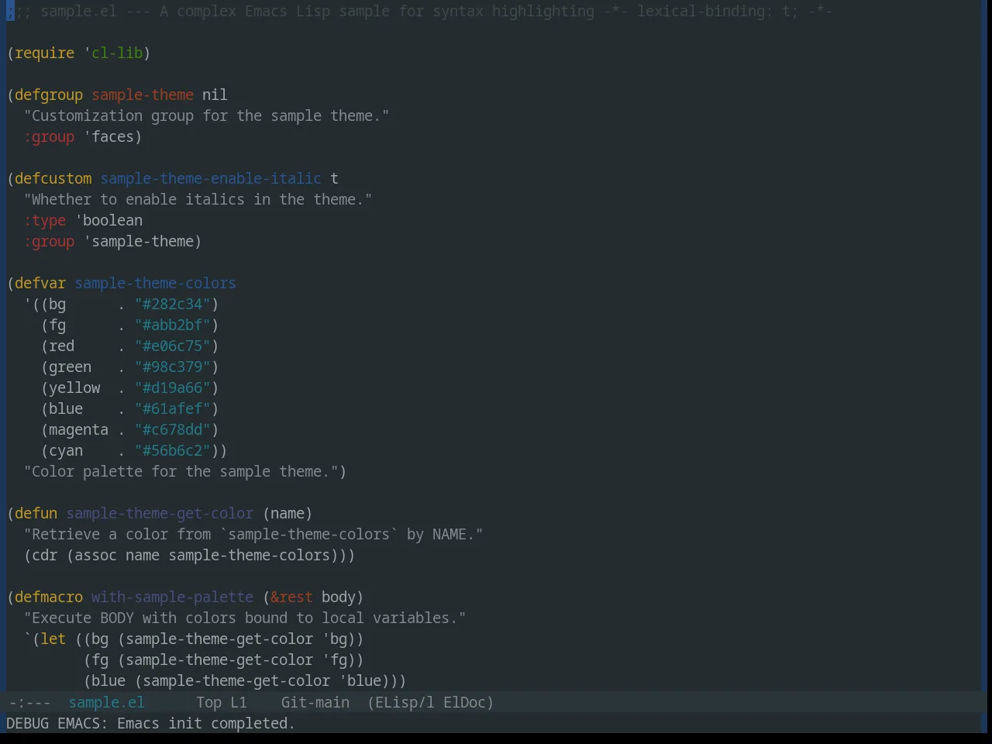Click 'Color palette for the sample theme.' docstring
Image resolution: width=992 pixels, height=744 pixels.
pos(181,471)
